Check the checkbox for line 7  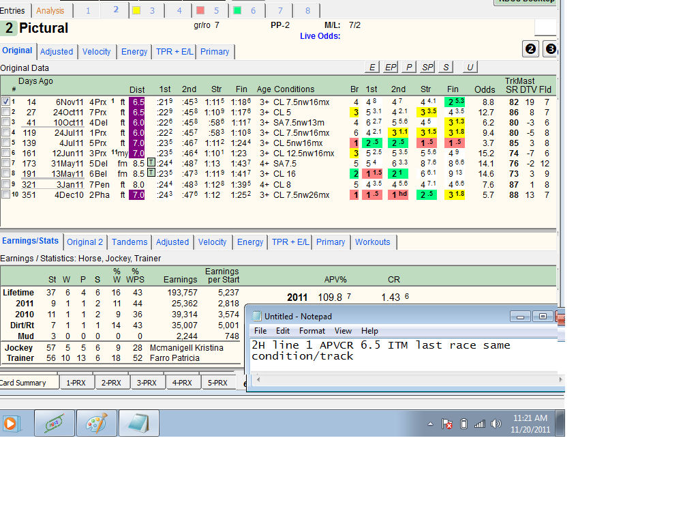(x=5, y=163)
